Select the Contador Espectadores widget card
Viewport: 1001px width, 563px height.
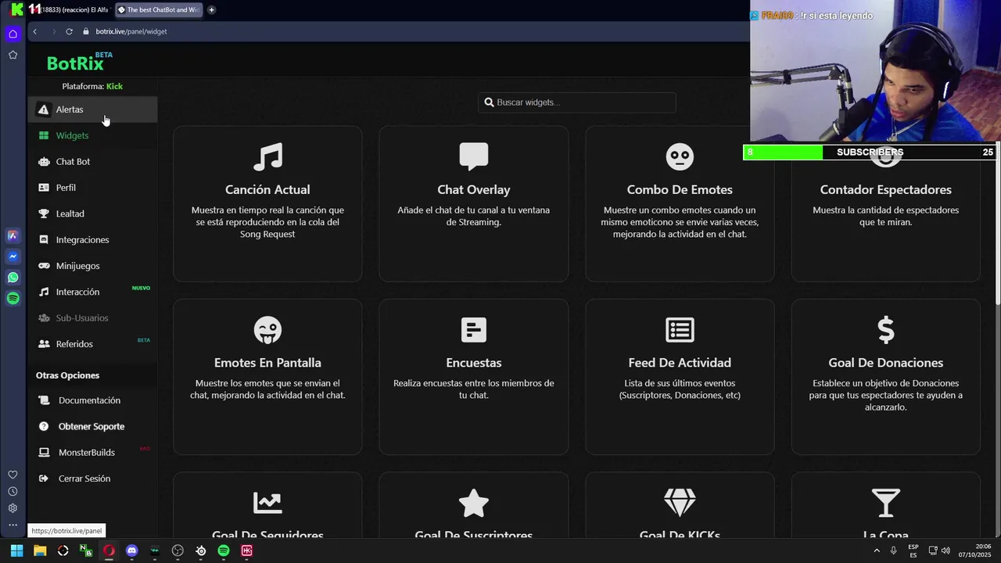886,203
